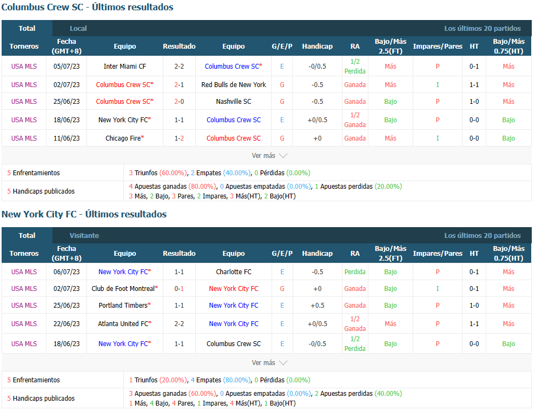Click the 'New York City FC - Últimos resultados' heading
Screen dimensions: 535x411
(84, 214)
